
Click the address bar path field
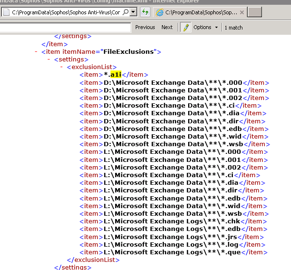pos(66,12)
